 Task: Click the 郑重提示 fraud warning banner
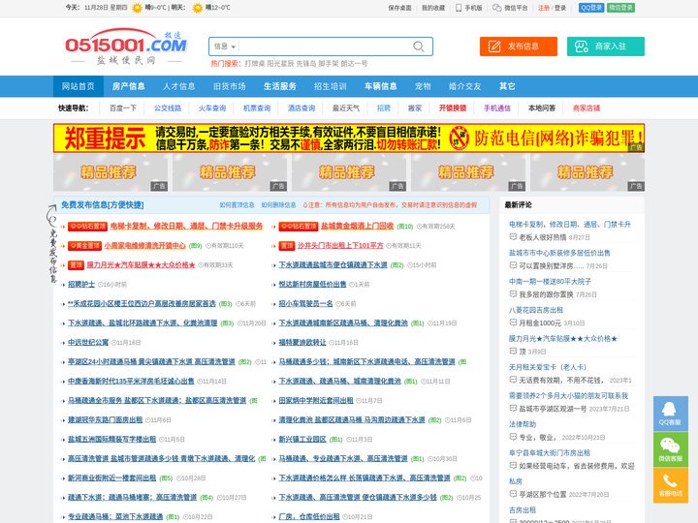[x=349, y=138]
